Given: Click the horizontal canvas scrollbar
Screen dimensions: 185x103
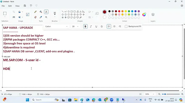Looking at the screenshot, I should (x=92, y=91).
